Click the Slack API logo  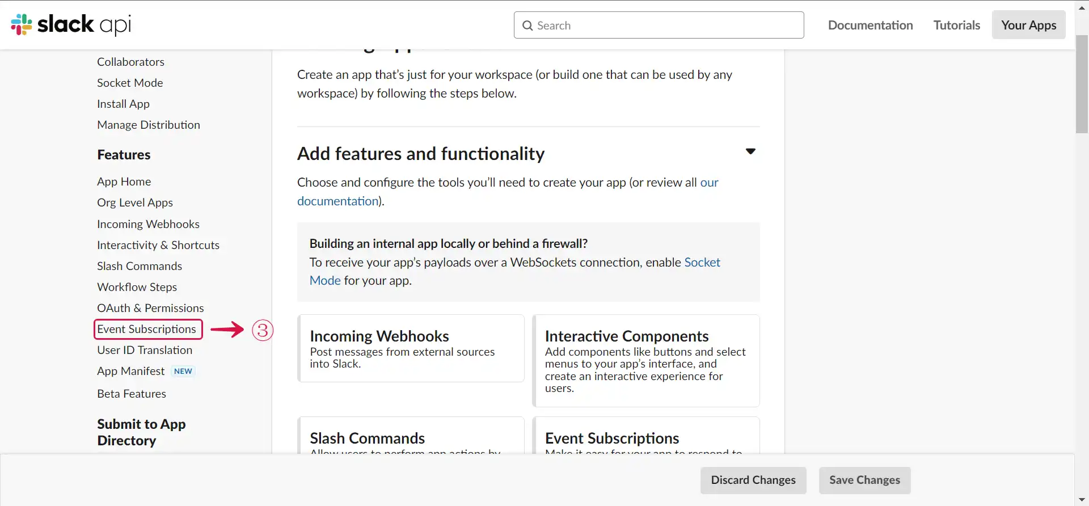(x=71, y=24)
